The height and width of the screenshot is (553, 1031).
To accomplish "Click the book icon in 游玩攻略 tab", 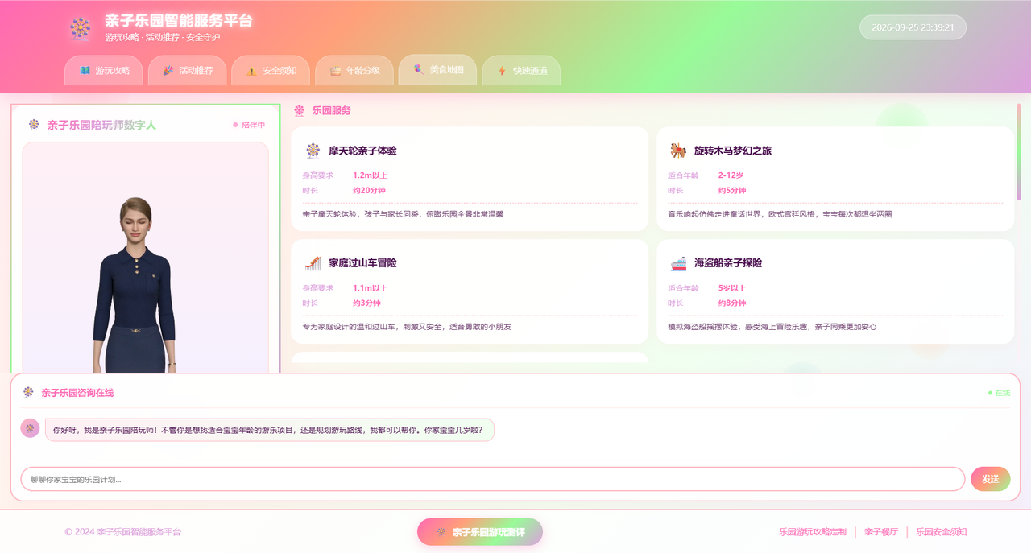I will click(85, 71).
